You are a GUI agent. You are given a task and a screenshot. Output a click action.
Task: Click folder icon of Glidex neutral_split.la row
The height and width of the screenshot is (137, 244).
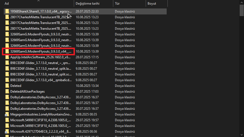click(x=7, y=69)
